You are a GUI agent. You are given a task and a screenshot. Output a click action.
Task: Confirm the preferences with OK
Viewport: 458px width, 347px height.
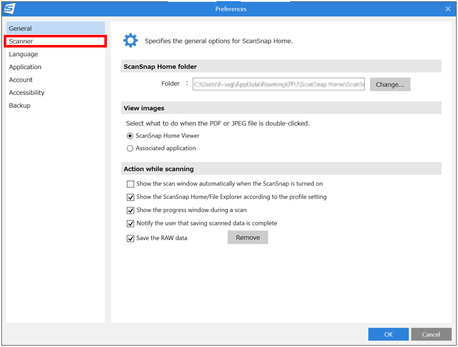tap(388, 334)
